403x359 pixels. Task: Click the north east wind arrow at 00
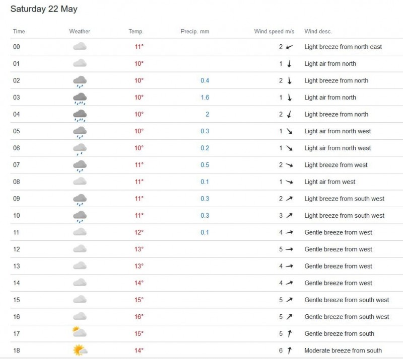click(x=289, y=47)
